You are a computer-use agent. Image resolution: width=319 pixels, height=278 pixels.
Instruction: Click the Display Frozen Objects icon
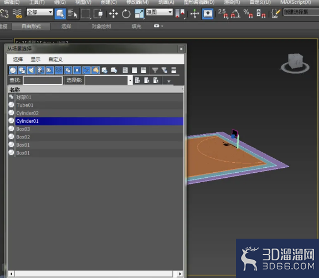pyautogui.click(x=105, y=70)
